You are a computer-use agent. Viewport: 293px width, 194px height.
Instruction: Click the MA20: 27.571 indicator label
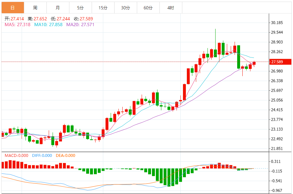(x=80, y=25)
